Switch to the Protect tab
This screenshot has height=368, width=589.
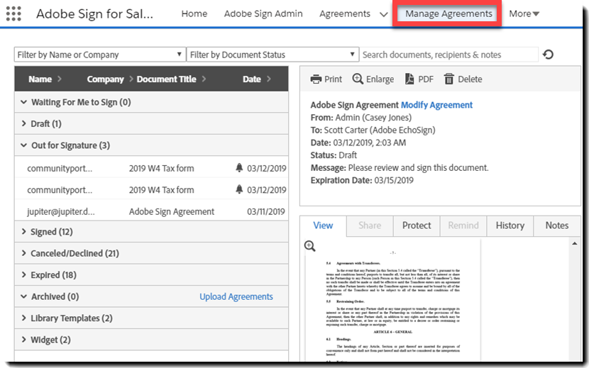coord(417,225)
